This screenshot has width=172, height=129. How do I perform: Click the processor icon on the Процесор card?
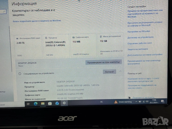[x=46, y=38]
